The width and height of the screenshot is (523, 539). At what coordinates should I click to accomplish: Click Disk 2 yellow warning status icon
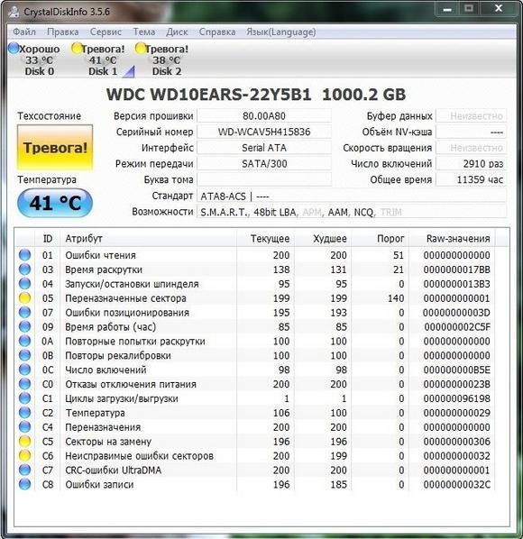[140, 48]
